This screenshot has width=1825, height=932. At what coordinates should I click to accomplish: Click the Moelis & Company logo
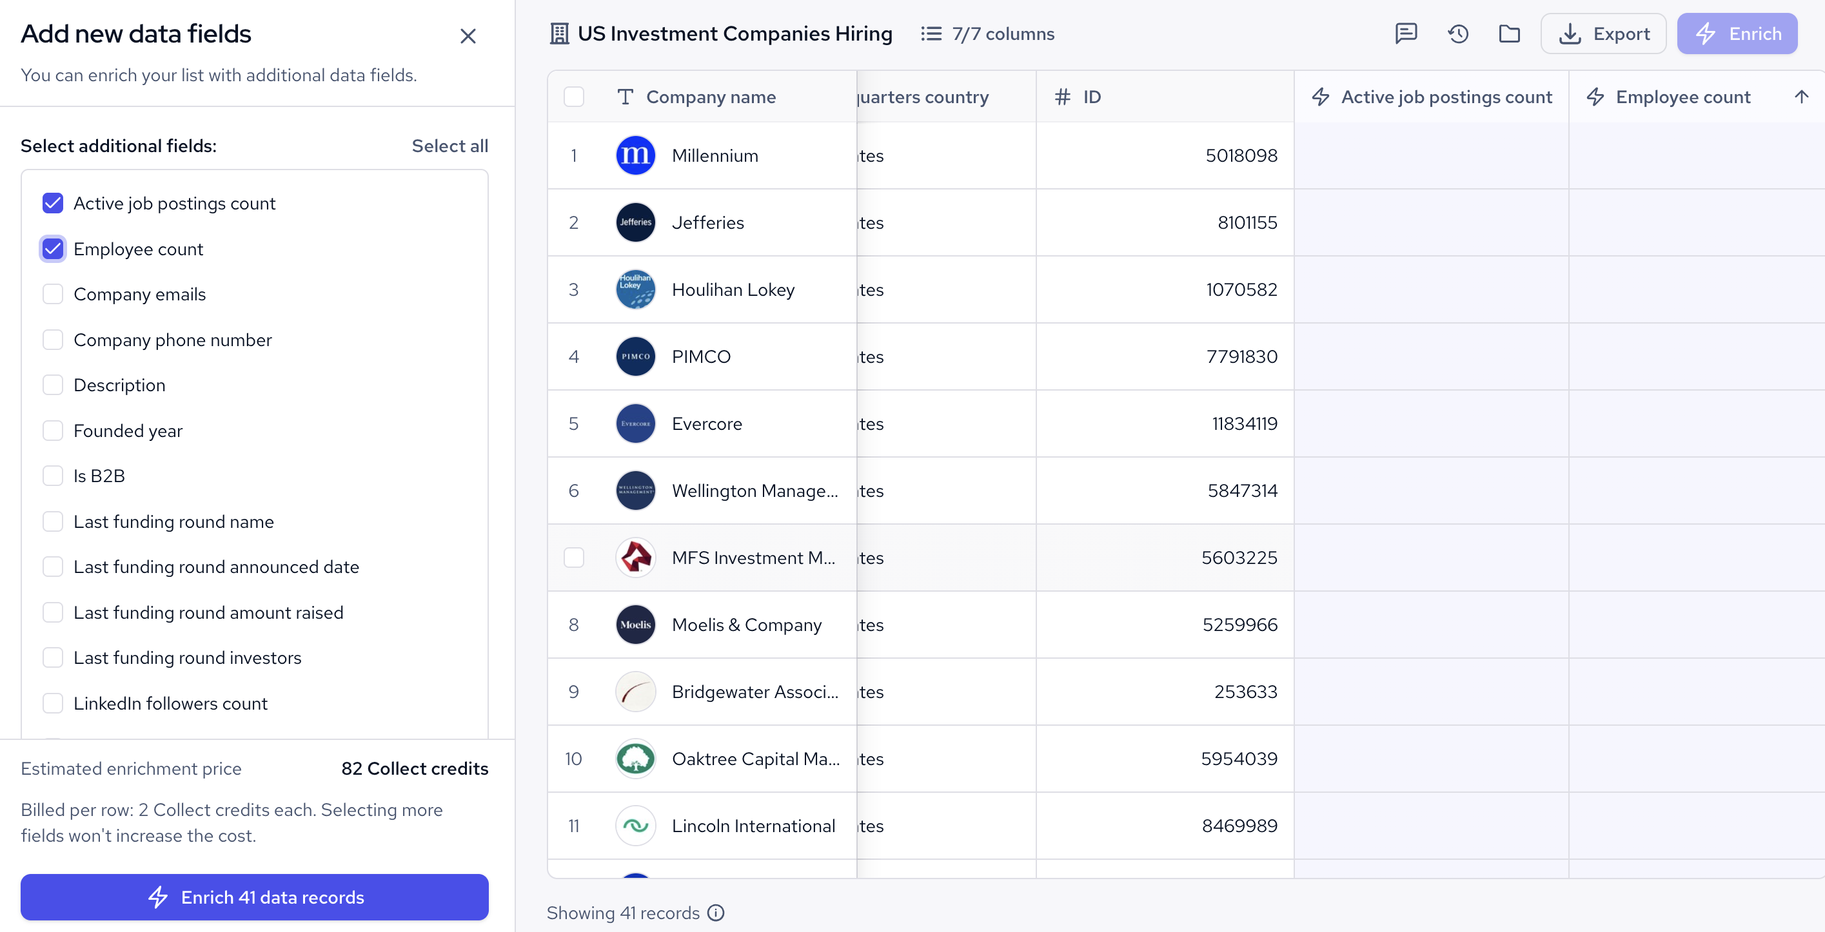[x=635, y=625]
